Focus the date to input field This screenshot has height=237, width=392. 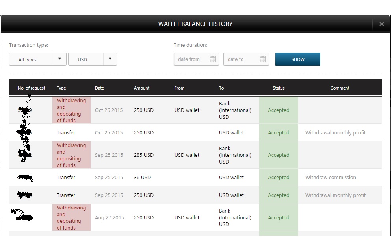click(x=240, y=59)
